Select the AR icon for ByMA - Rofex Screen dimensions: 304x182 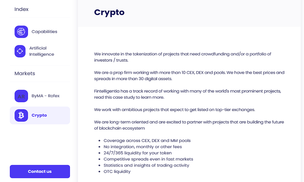[x=21, y=96]
